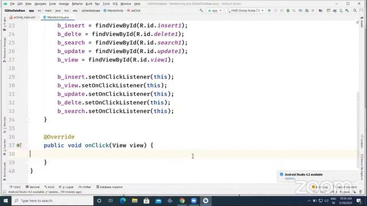Open the Event Log button
The image size is (367, 206).
pyautogui.click(x=320, y=187)
